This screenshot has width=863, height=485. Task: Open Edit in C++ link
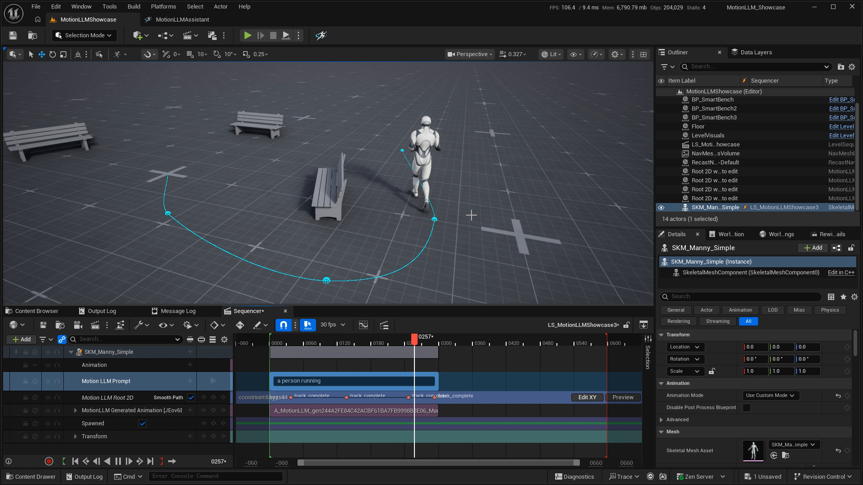coord(841,273)
